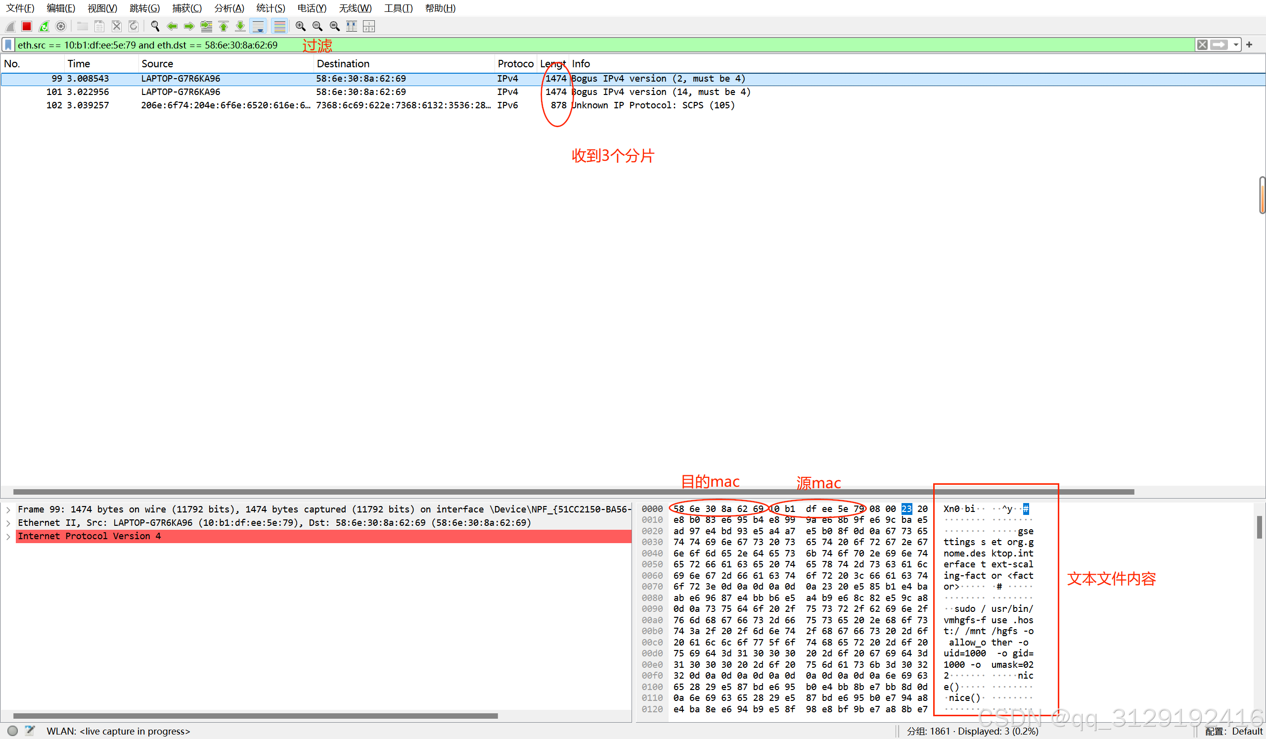Clear the display filter with the X button
1266x739 pixels.
(x=1202, y=45)
